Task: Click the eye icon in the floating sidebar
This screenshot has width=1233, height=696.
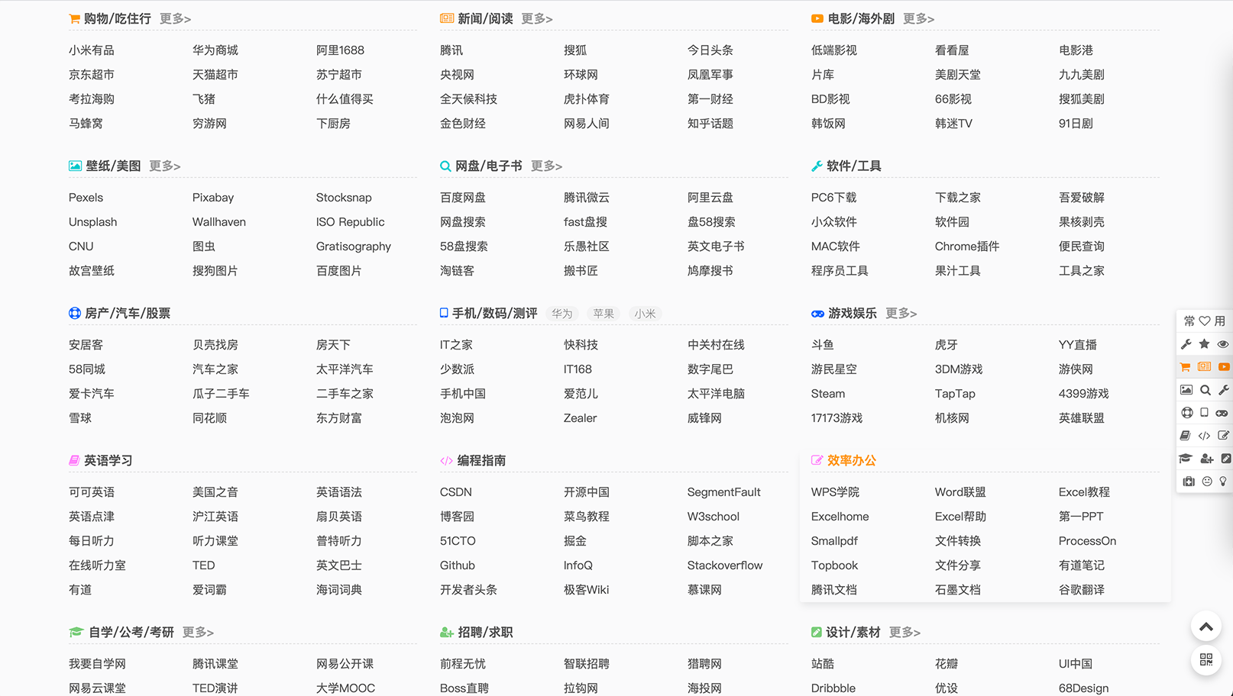Action: point(1223,344)
